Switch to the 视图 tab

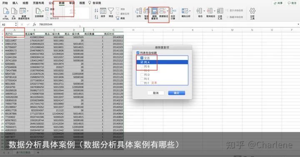click(82, 3)
